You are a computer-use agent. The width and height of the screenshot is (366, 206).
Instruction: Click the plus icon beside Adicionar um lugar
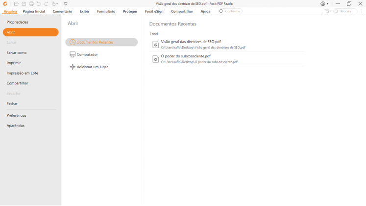[73, 67]
